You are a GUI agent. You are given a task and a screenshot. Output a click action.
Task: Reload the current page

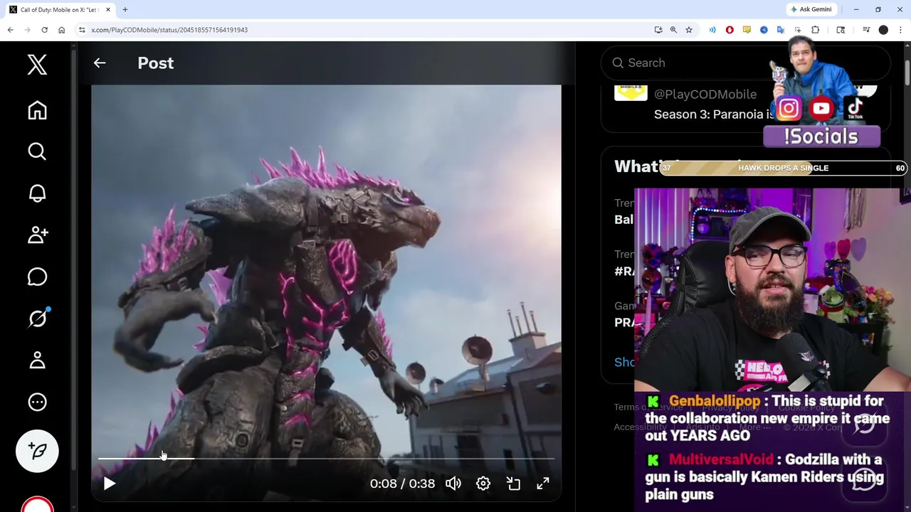coord(44,30)
